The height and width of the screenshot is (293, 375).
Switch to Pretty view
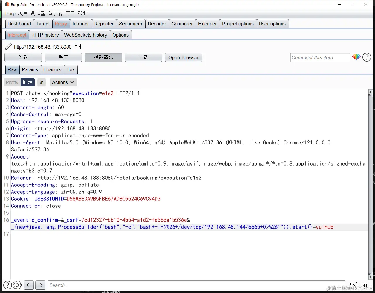pos(12,82)
